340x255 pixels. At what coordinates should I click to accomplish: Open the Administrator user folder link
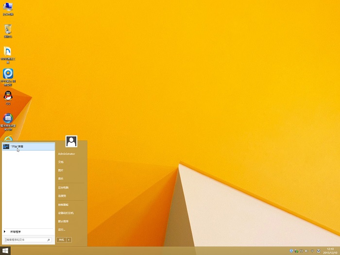coord(67,154)
